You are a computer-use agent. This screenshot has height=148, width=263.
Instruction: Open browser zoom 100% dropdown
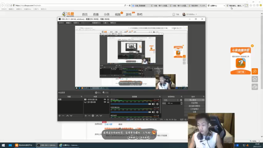click(x=259, y=141)
